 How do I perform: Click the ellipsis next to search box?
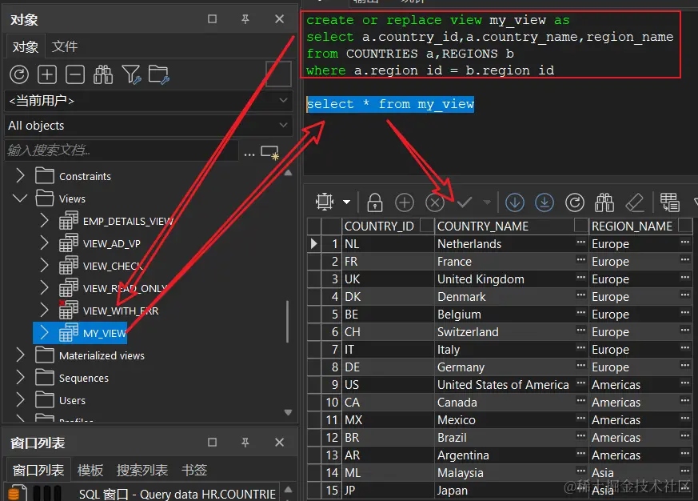249,154
